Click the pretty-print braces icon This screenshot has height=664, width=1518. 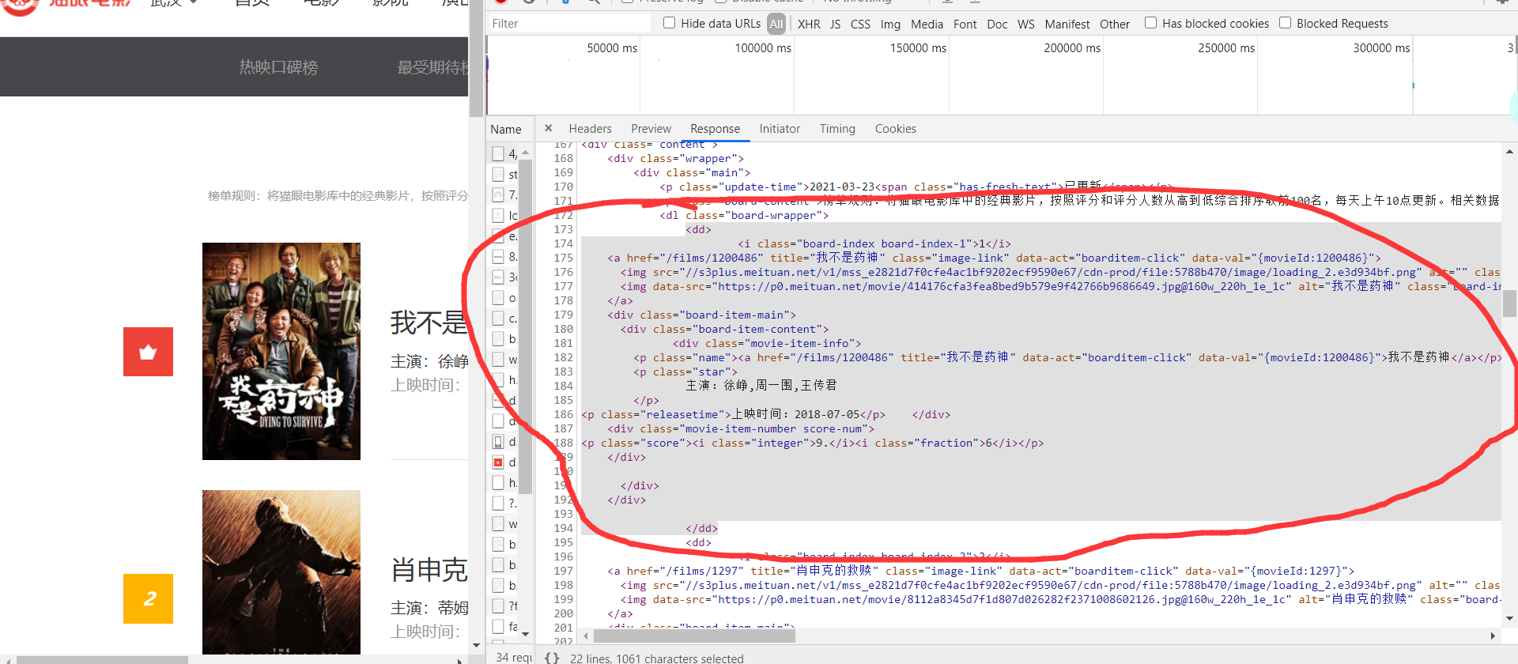tap(552, 658)
